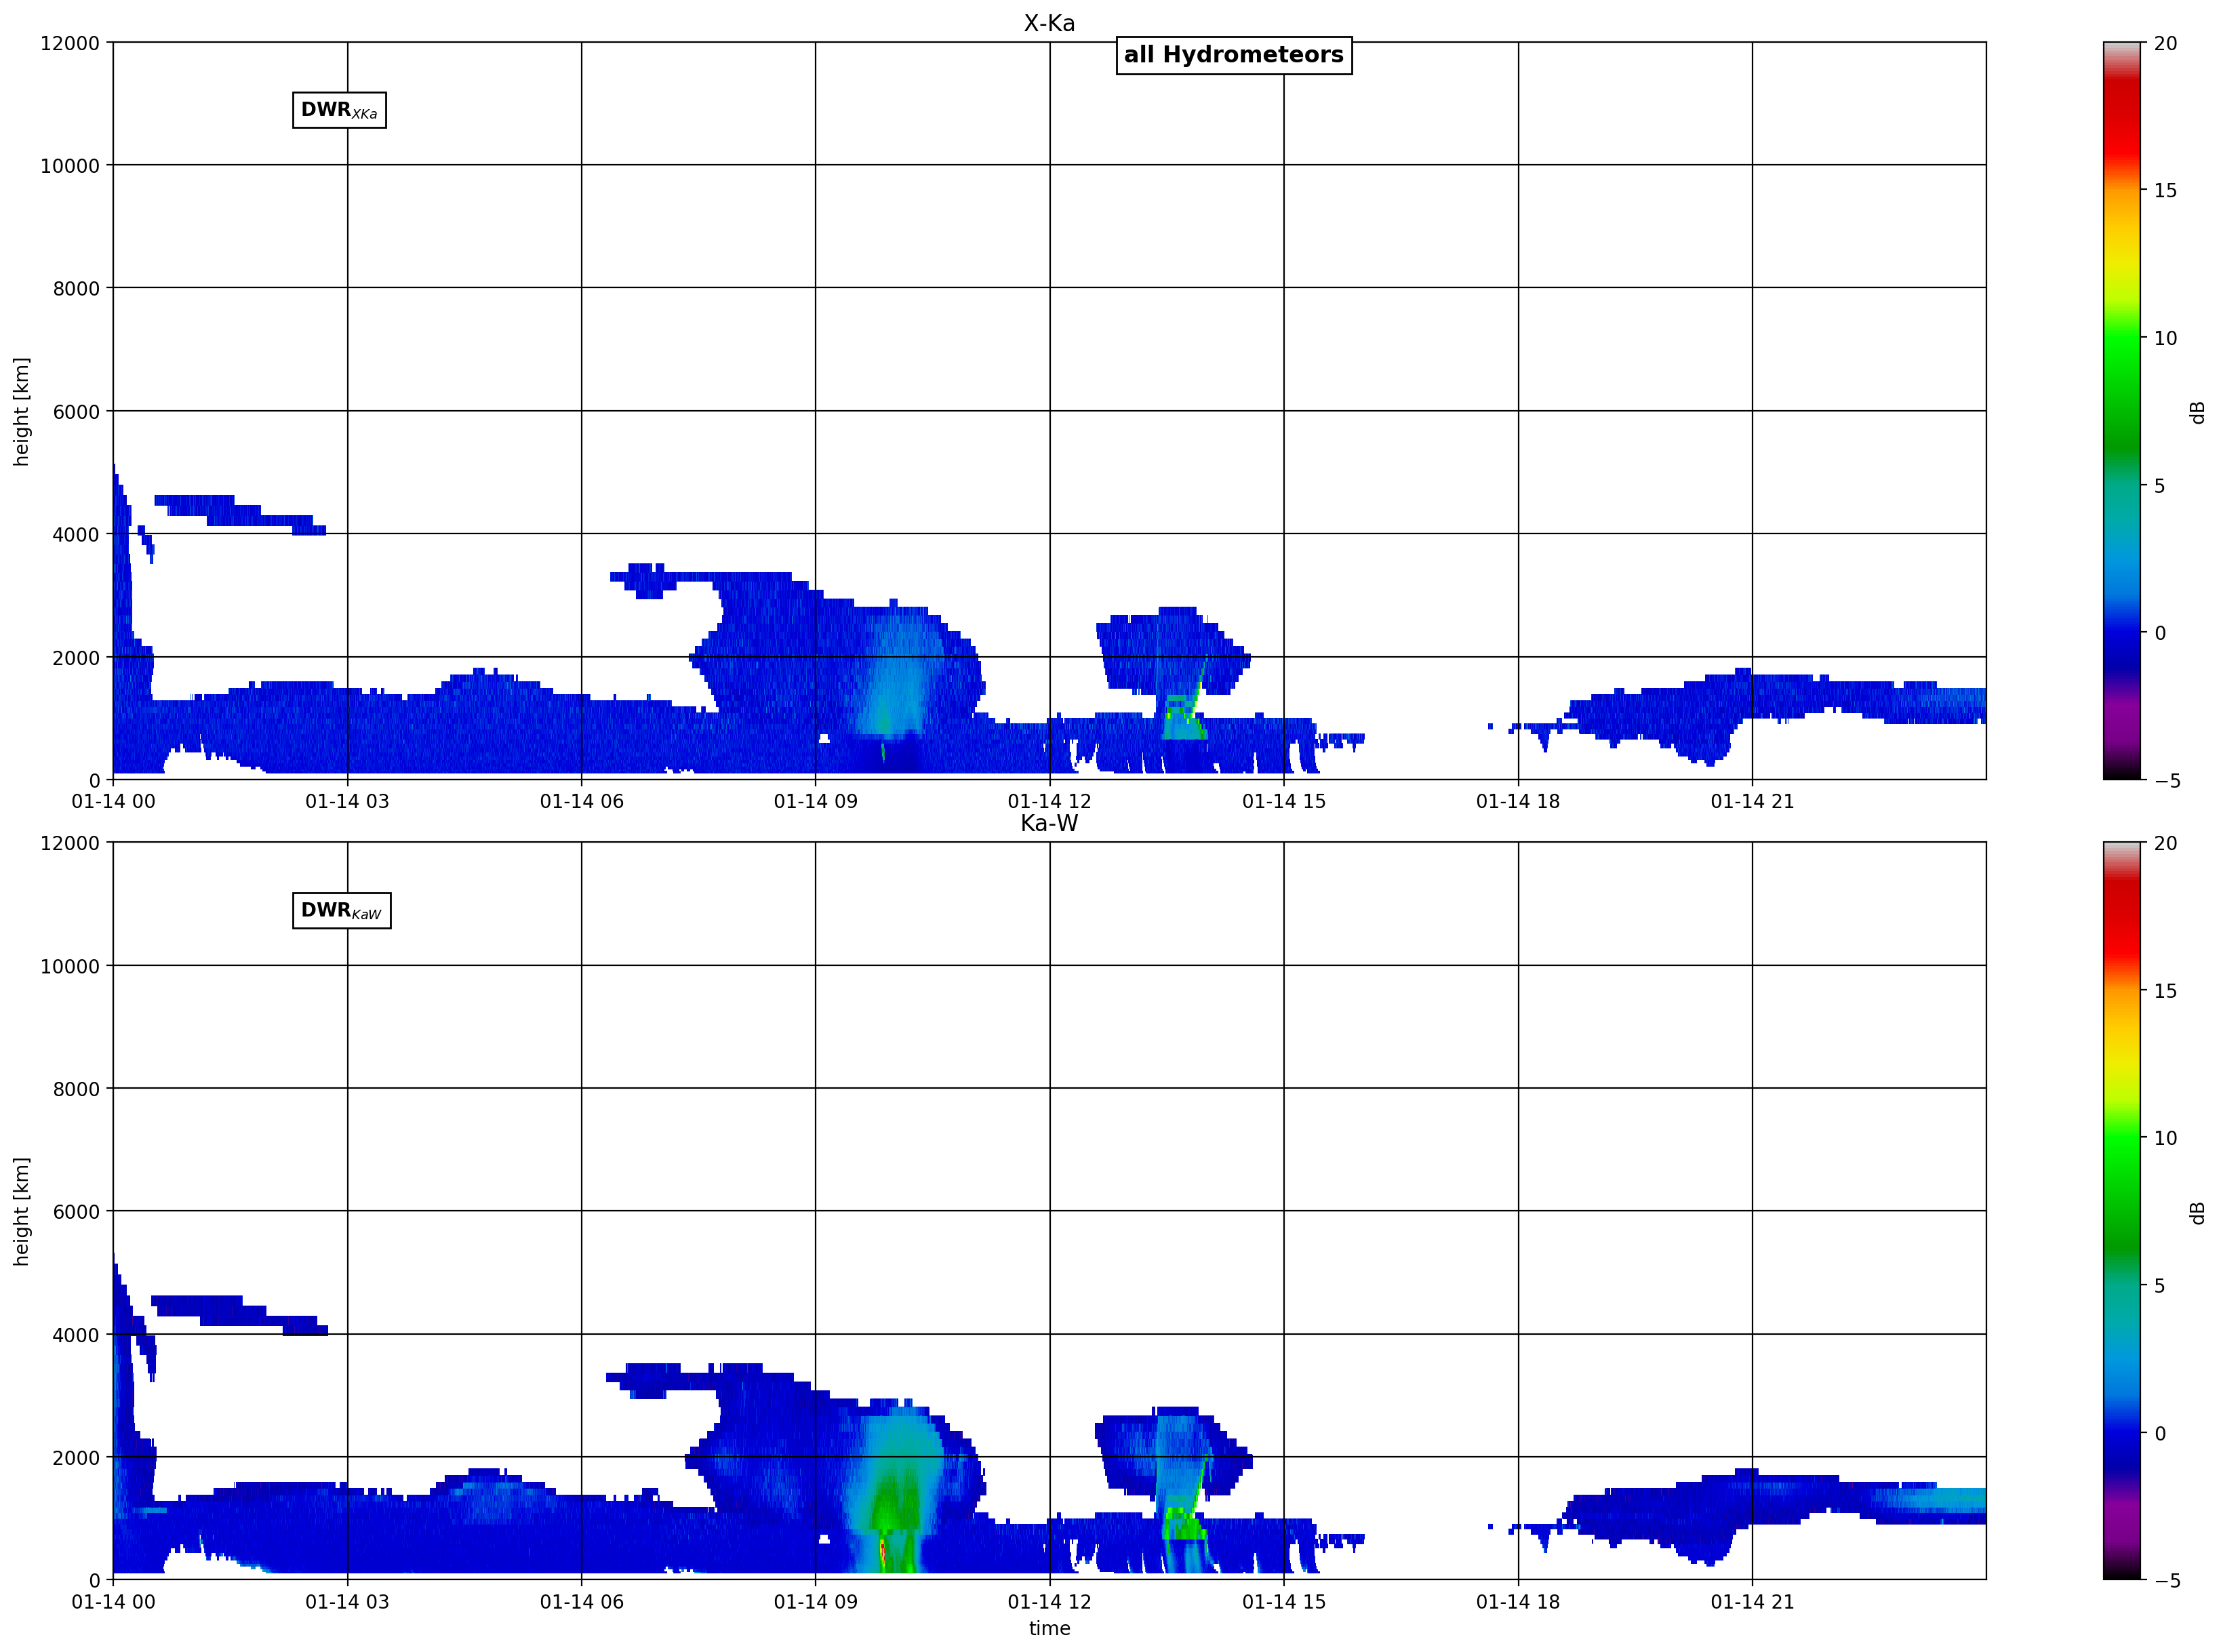Click "01-14 18" tick under bottom panel
The image size is (2221, 1652).
1518,1601
